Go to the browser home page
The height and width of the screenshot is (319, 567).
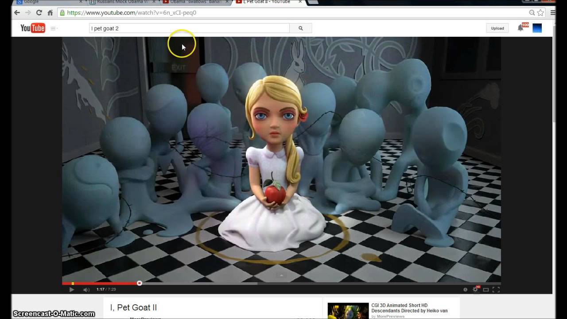pos(50,13)
